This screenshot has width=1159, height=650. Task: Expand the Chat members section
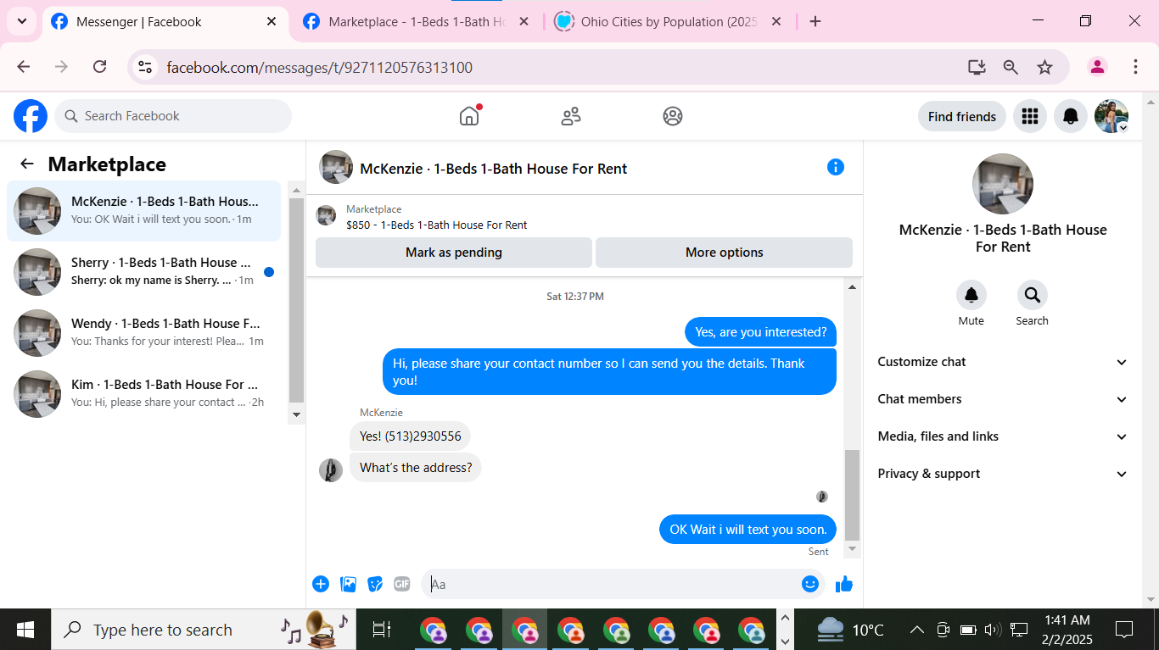(1003, 399)
